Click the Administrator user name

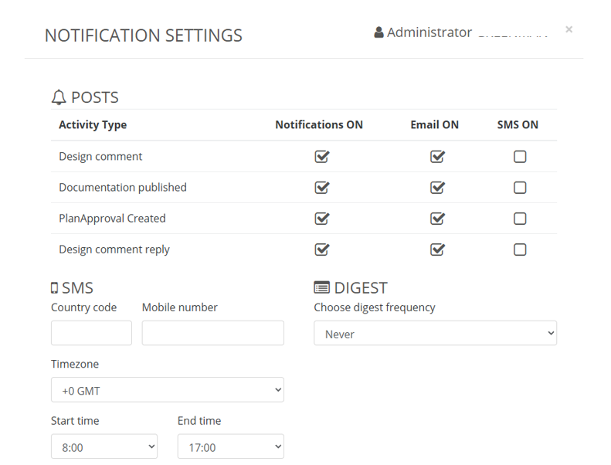[x=429, y=32]
